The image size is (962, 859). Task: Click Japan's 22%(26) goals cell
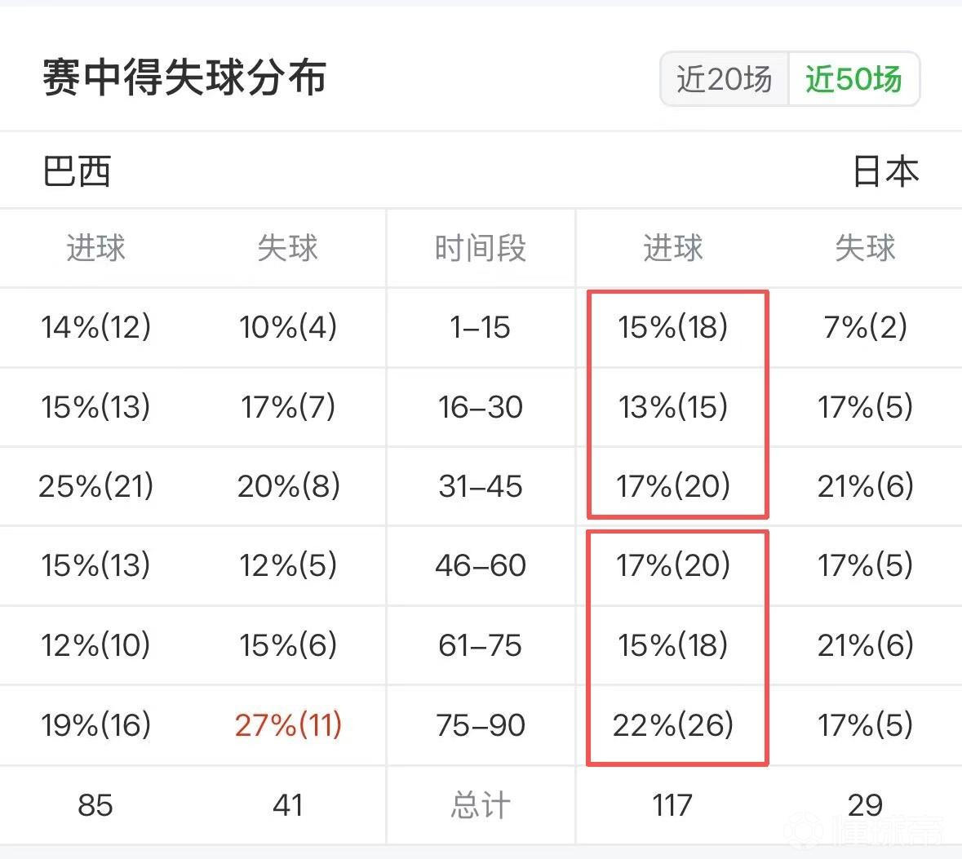click(673, 725)
